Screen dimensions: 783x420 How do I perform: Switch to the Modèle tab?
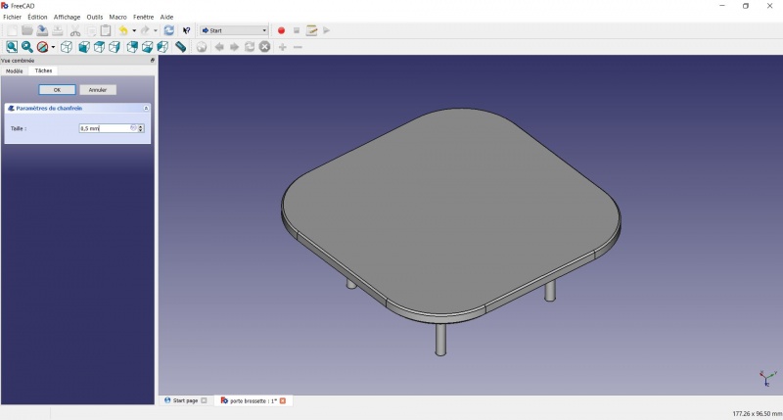click(15, 70)
